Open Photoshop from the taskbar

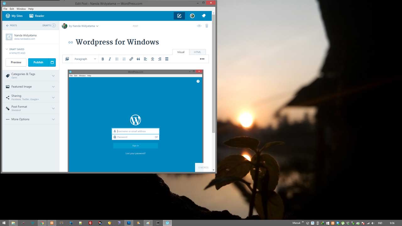(x=129, y=223)
